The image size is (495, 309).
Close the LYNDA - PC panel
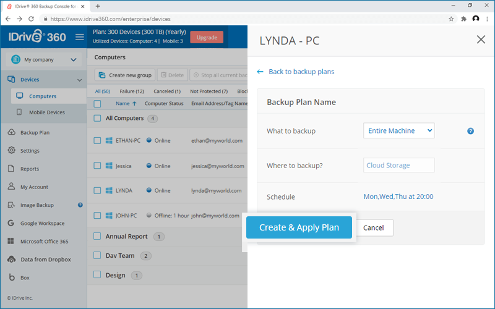481,40
